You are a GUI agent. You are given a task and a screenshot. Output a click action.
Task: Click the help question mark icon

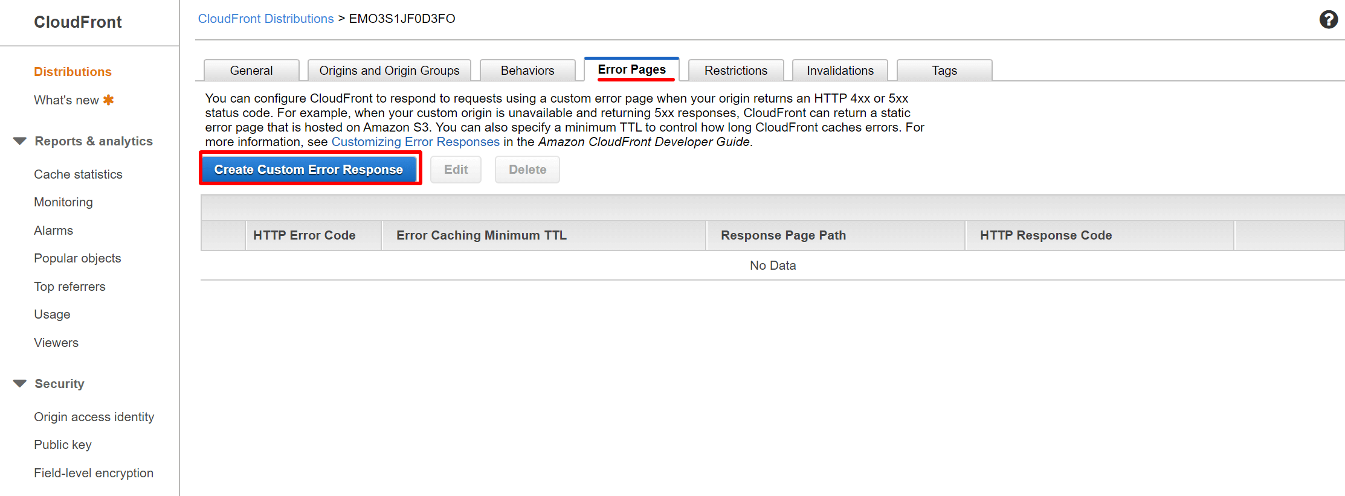(1328, 20)
